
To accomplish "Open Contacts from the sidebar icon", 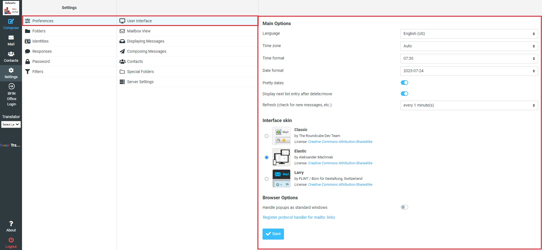I will pyautogui.click(x=11, y=54).
